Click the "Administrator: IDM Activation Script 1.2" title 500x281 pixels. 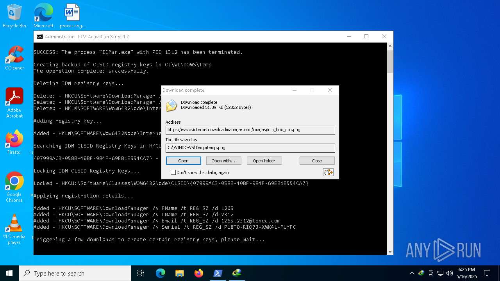pyautogui.click(x=87, y=37)
